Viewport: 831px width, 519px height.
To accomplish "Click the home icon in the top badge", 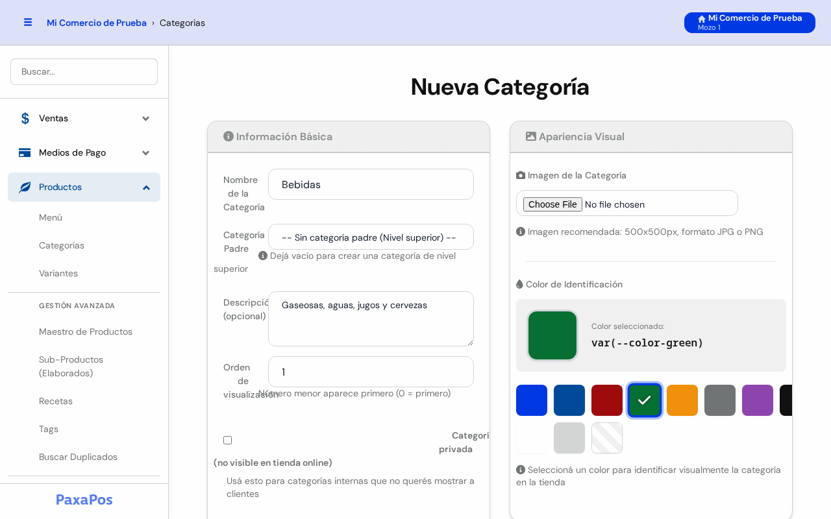I will [702, 19].
